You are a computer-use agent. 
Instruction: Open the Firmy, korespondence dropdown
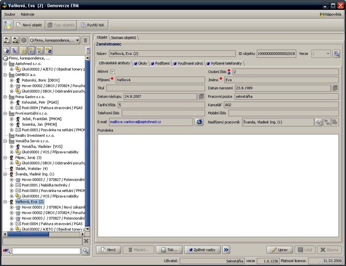[55, 40]
